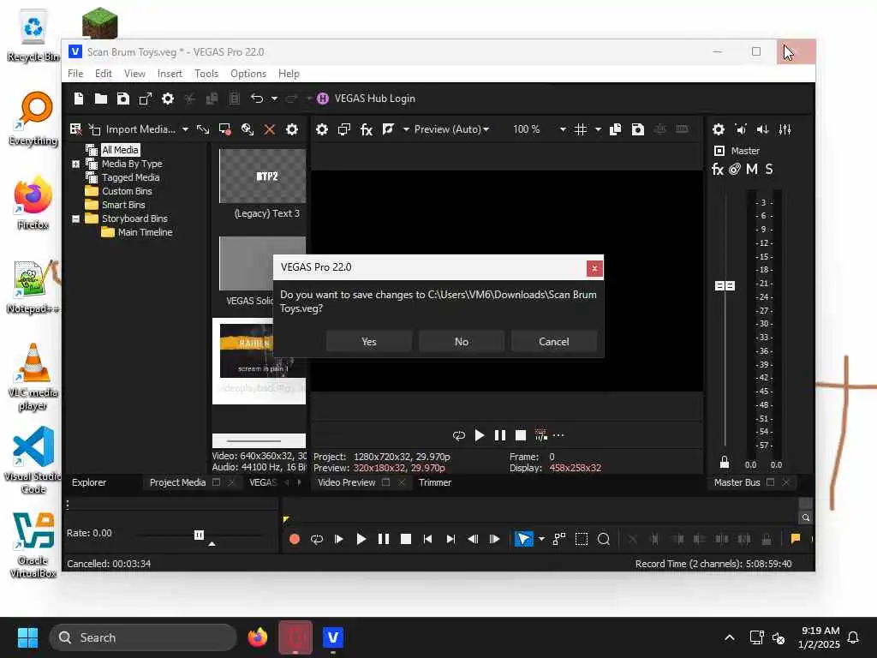Cancel the save changes dialog
877x658 pixels.
(x=554, y=341)
